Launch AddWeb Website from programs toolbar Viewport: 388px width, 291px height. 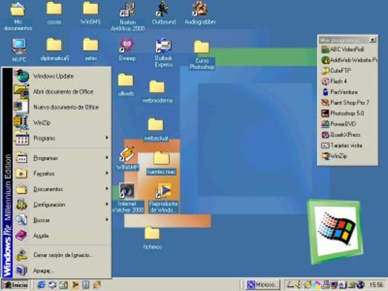(x=349, y=60)
